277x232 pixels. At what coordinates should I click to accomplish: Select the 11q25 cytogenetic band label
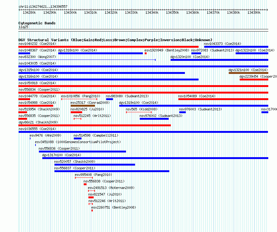[x=23, y=27]
